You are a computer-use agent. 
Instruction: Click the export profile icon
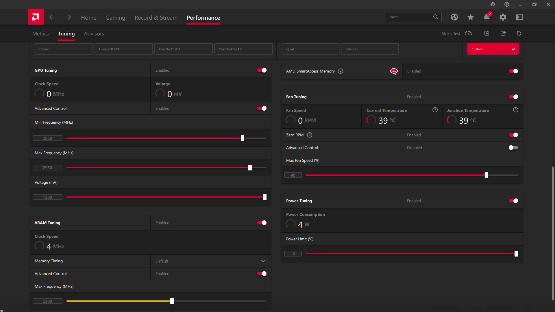click(x=503, y=33)
